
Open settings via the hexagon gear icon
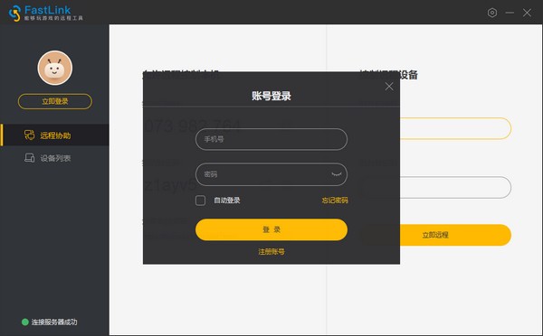click(x=492, y=13)
